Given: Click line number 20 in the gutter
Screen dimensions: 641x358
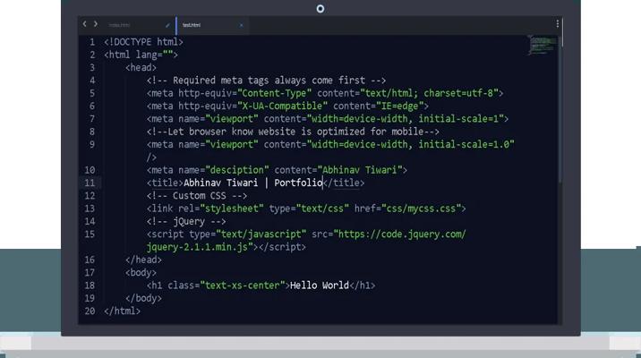Looking at the screenshot, I should tap(90, 311).
